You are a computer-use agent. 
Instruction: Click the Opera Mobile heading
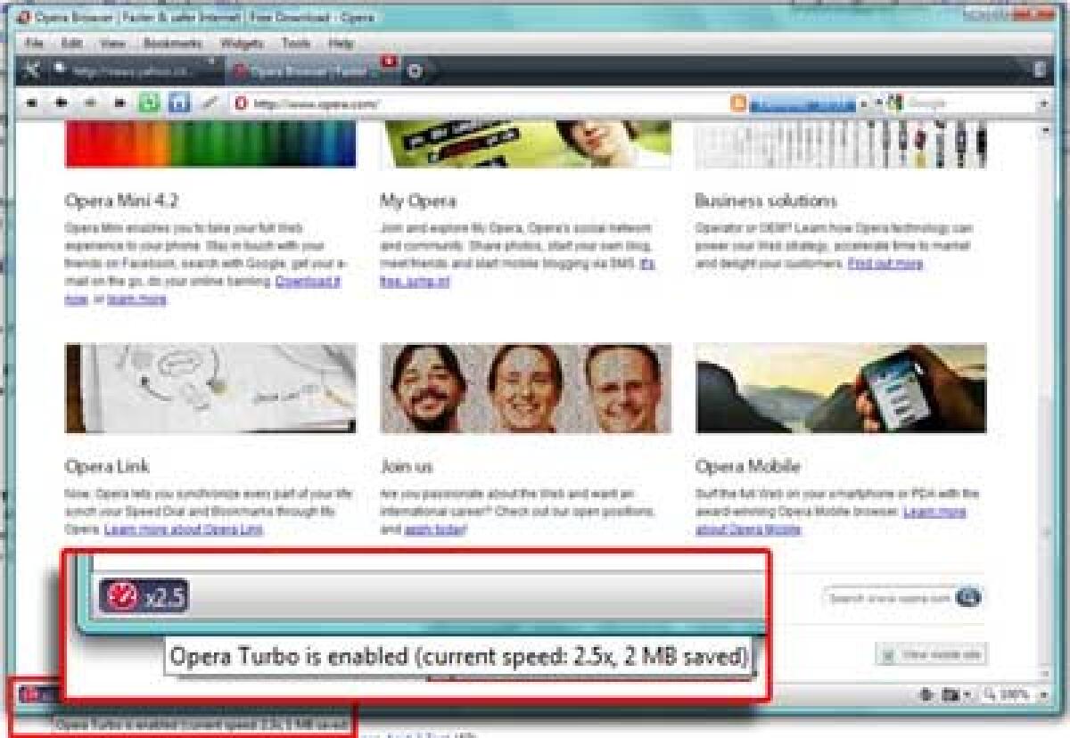[747, 466]
